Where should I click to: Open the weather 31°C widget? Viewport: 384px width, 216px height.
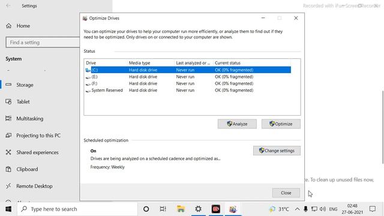(279, 209)
